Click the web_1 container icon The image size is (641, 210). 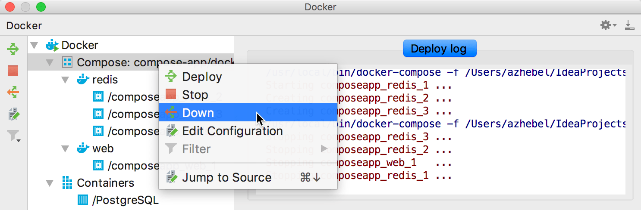click(98, 166)
